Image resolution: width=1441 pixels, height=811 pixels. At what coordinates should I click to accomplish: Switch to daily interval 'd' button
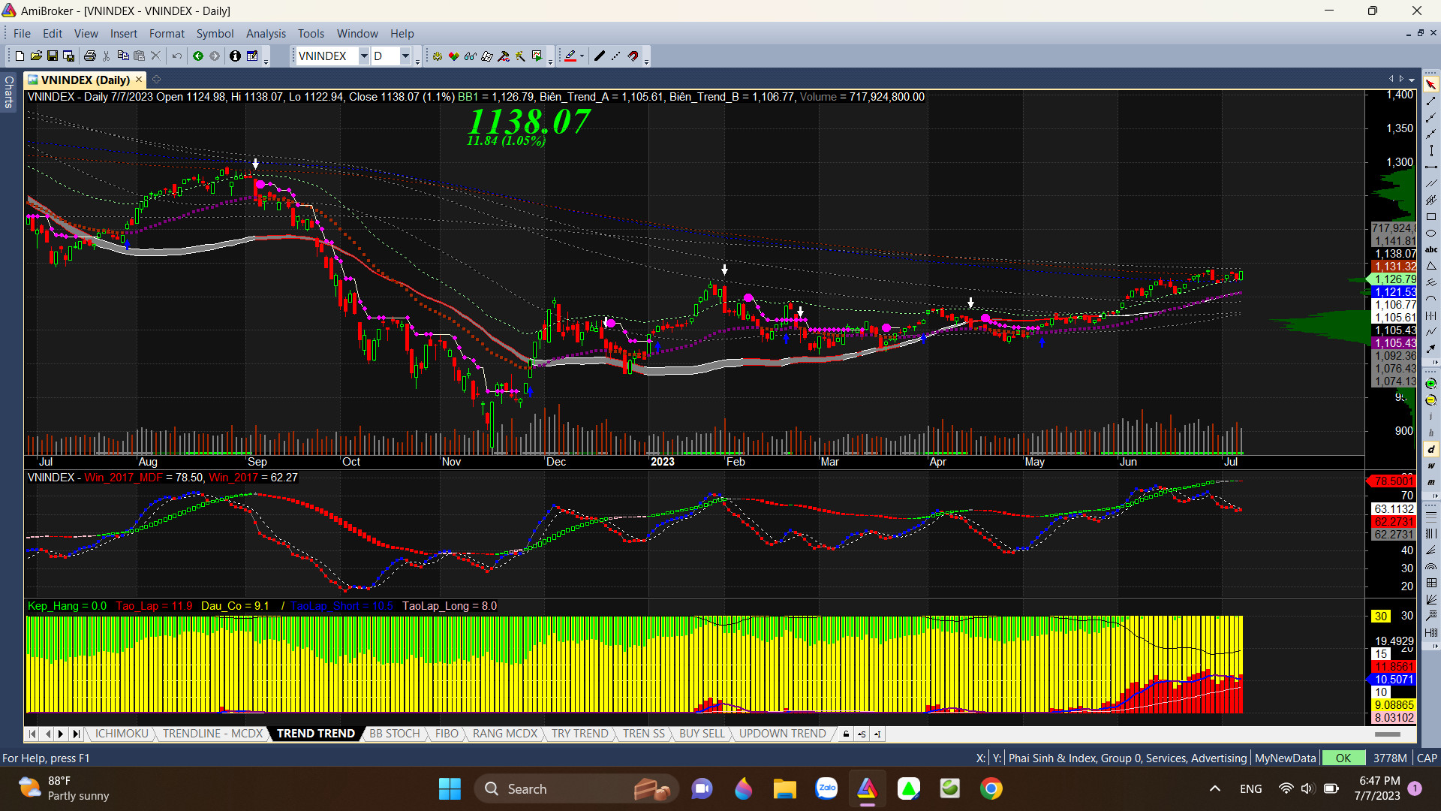coord(1431,450)
